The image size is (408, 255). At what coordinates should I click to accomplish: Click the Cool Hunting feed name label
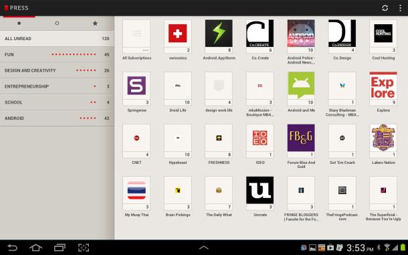(383, 58)
